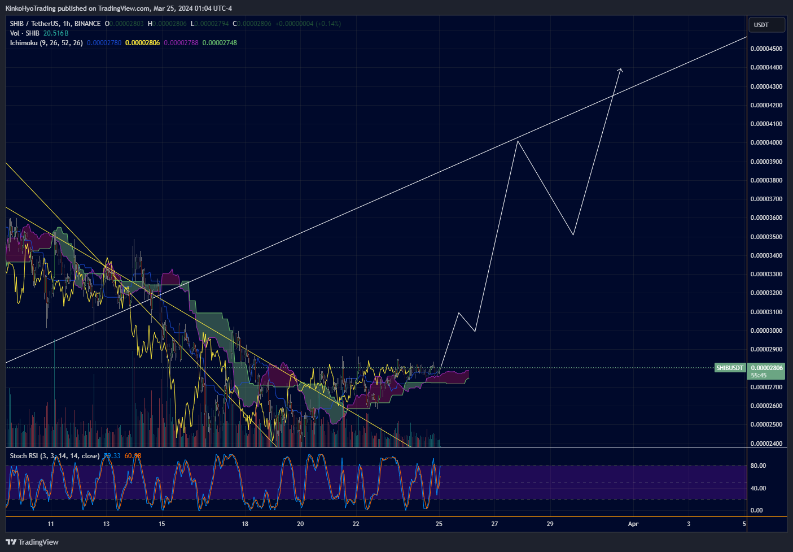
Task: Click the volume value 20.516B
Action: pos(56,33)
